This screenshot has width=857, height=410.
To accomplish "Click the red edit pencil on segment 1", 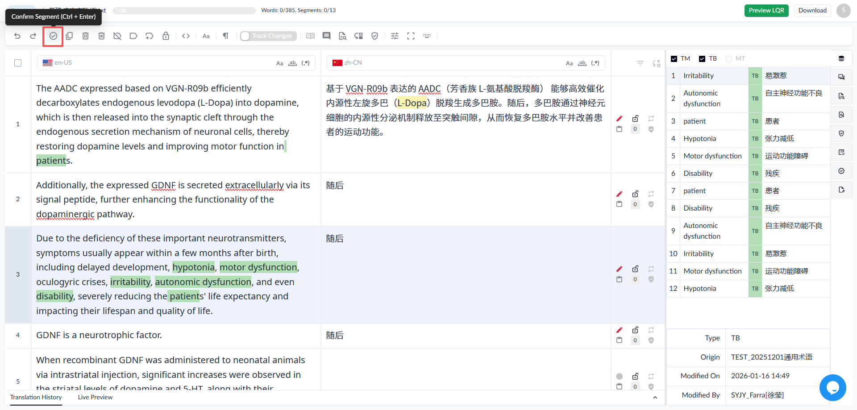I will point(619,119).
